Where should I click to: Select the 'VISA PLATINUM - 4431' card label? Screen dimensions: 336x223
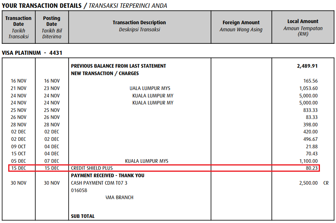pyautogui.click(x=32, y=53)
